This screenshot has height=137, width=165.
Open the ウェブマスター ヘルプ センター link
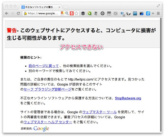pos(48,122)
